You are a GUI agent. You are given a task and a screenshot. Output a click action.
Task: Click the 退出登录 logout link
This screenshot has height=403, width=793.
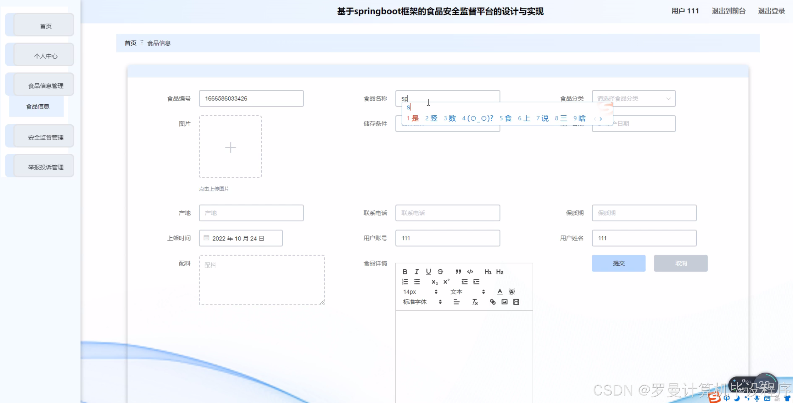click(x=771, y=11)
